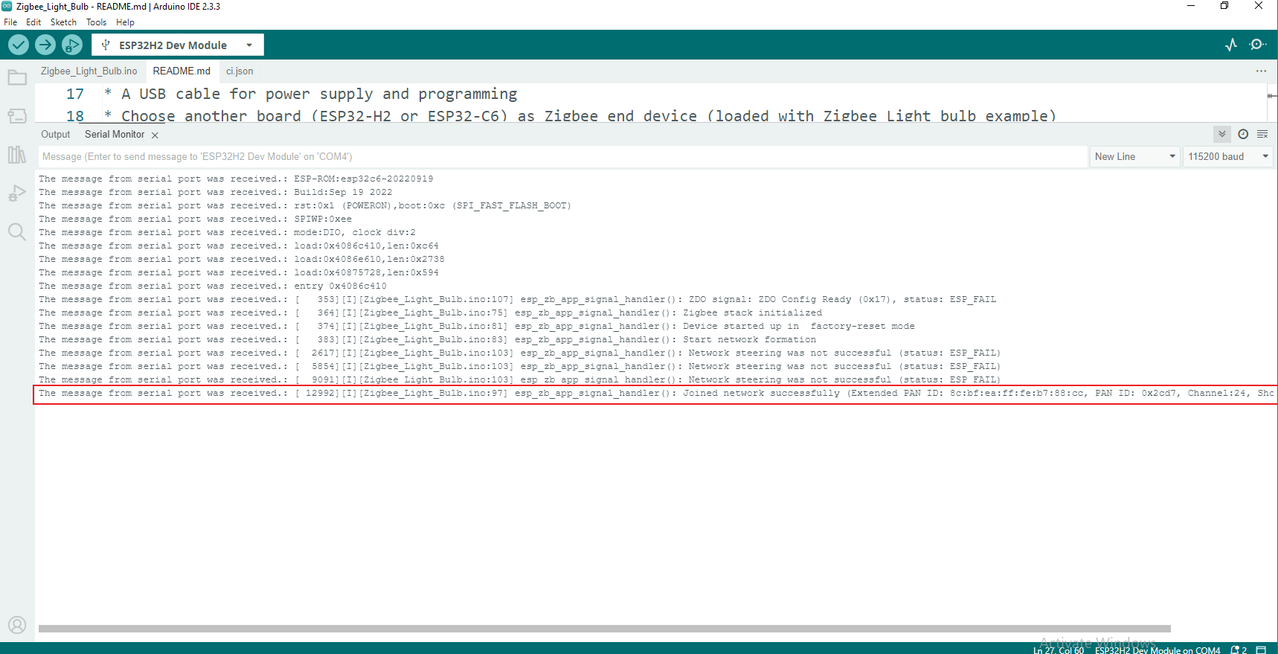Open the Search sidebar icon
Viewport: 1278px width, 654px height.
[x=17, y=232]
